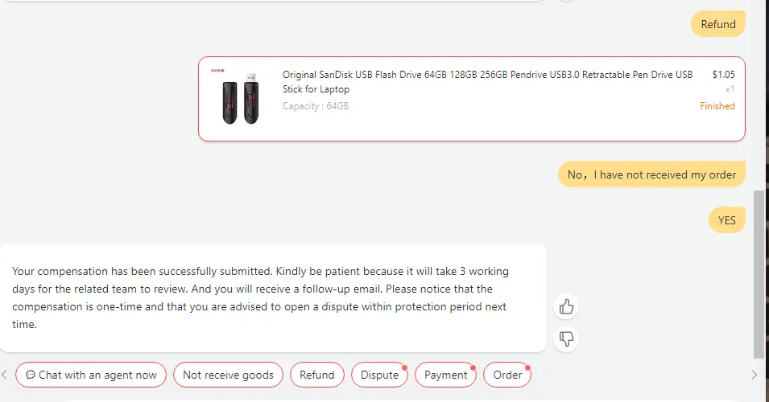The height and width of the screenshot is (402, 769).
Task: Click the thumbs up icon
Action: click(x=566, y=306)
